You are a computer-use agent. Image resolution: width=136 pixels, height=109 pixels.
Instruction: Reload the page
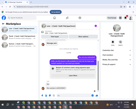tap(10, 7)
